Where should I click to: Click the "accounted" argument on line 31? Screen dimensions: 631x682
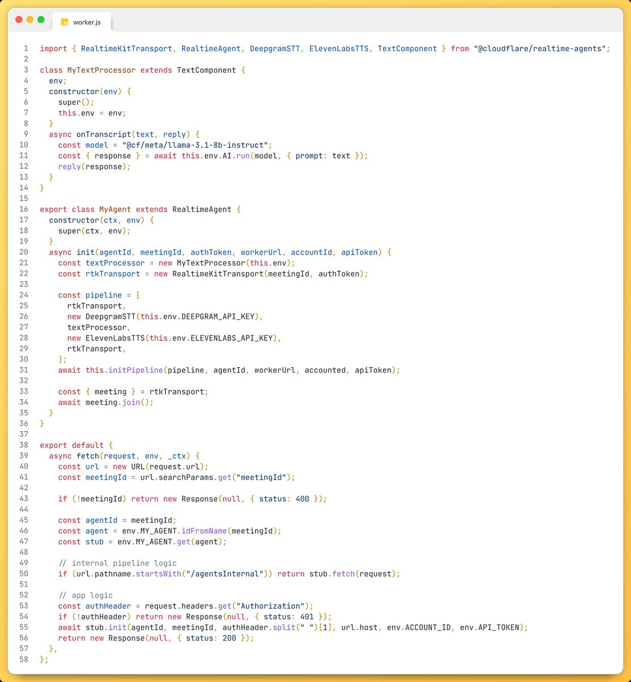(x=325, y=370)
